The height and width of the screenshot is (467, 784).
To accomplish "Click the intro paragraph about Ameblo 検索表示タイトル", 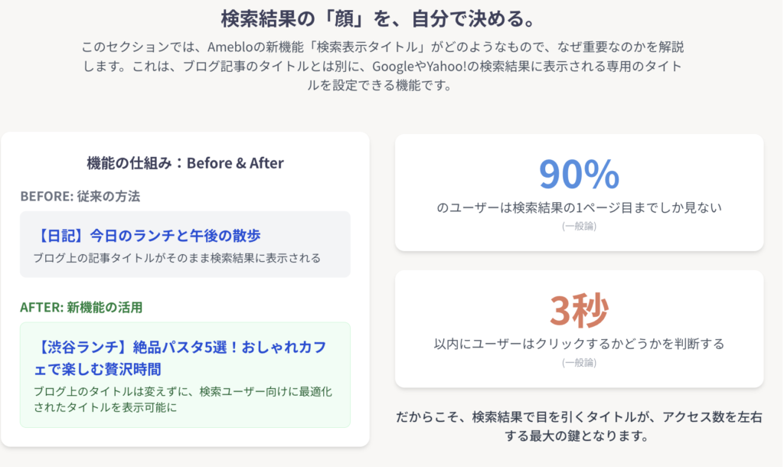I will [x=383, y=66].
